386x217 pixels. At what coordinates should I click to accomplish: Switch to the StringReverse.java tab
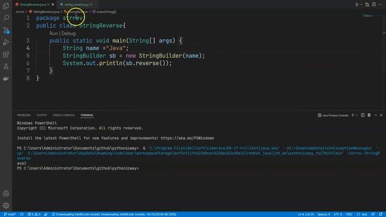(x=33, y=4)
